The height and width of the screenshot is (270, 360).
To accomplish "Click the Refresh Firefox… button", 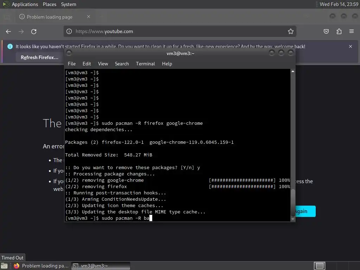I will (39, 57).
